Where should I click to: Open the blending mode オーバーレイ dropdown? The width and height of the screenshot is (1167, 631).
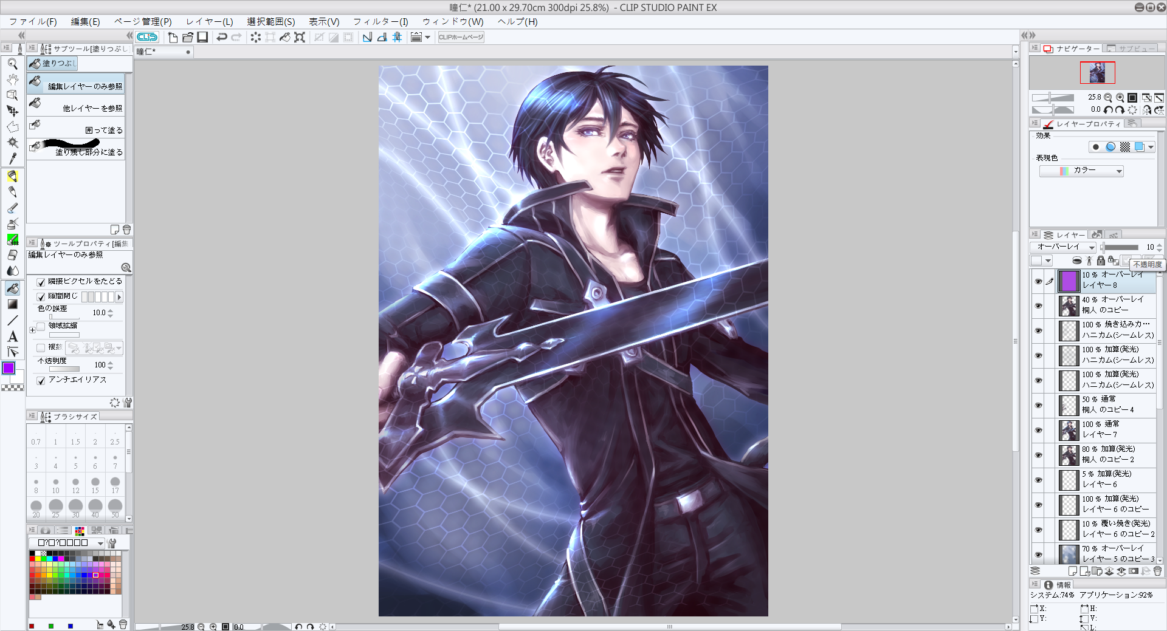1063,247
